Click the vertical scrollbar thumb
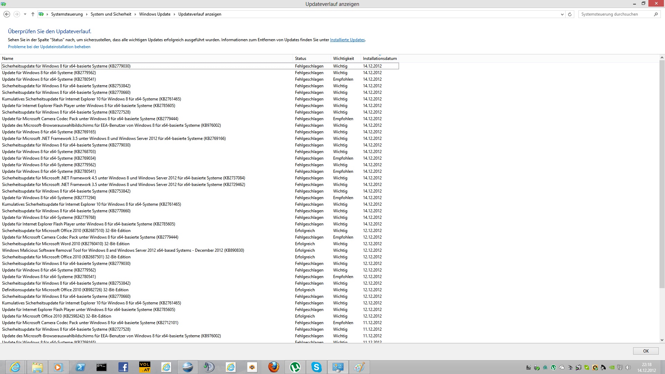665x374 pixels. pyautogui.click(x=662, y=174)
